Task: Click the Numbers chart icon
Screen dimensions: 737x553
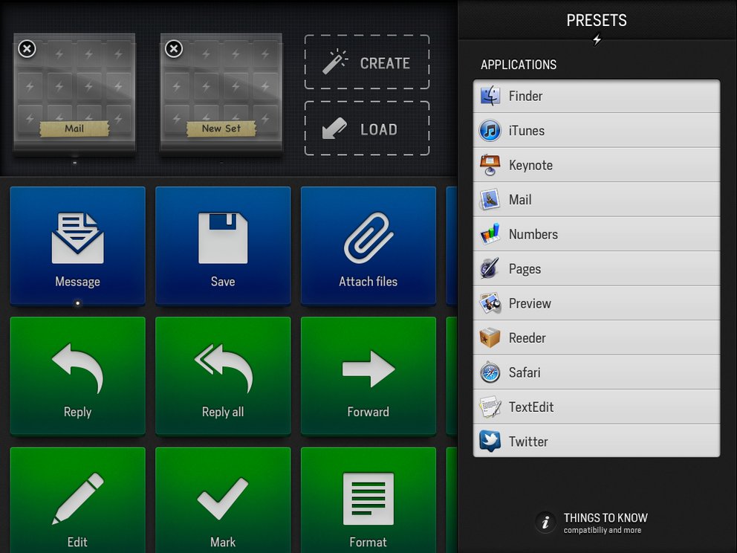Action: [x=490, y=234]
